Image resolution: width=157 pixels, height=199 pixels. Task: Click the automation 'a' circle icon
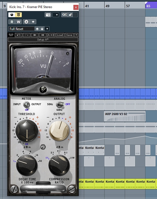(x=26, y=22)
